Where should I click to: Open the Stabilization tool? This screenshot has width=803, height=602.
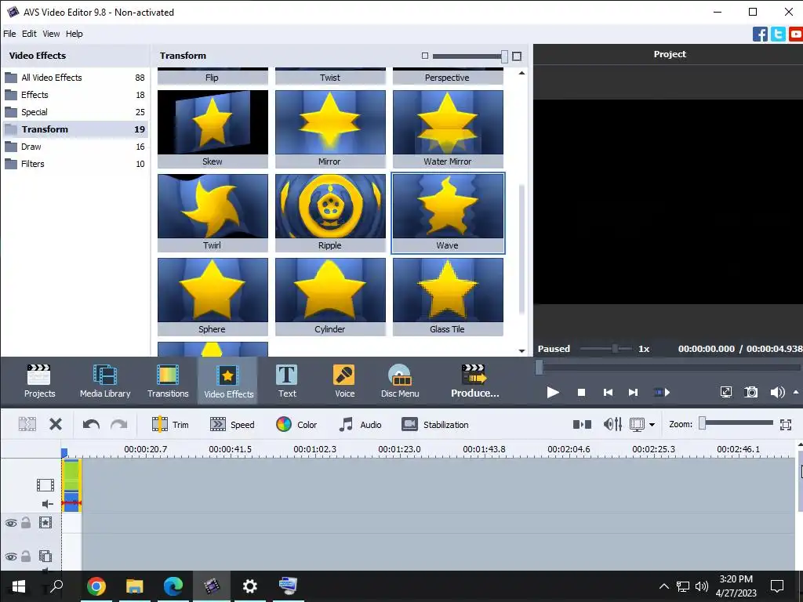pos(434,424)
